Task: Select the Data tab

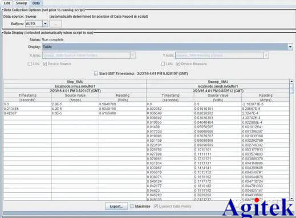Action: 36,3
